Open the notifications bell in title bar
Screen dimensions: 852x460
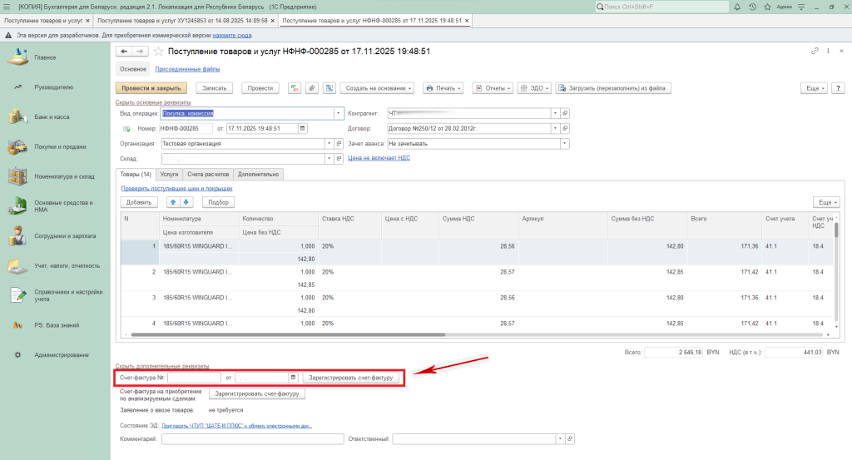tap(738, 6)
